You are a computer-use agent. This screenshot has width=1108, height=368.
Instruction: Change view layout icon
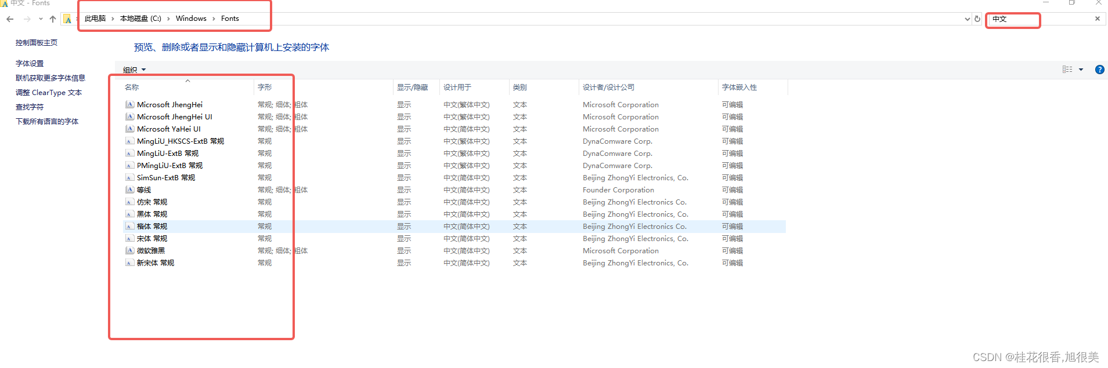click(x=1067, y=70)
